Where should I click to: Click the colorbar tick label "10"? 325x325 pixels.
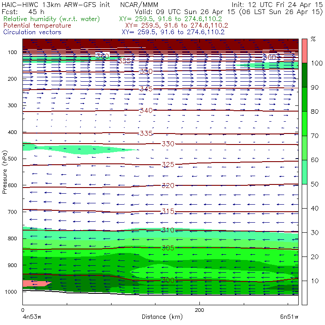314,281
